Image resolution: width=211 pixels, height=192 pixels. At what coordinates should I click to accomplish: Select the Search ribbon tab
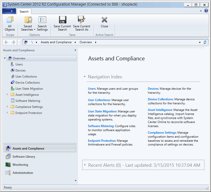pos(24,11)
